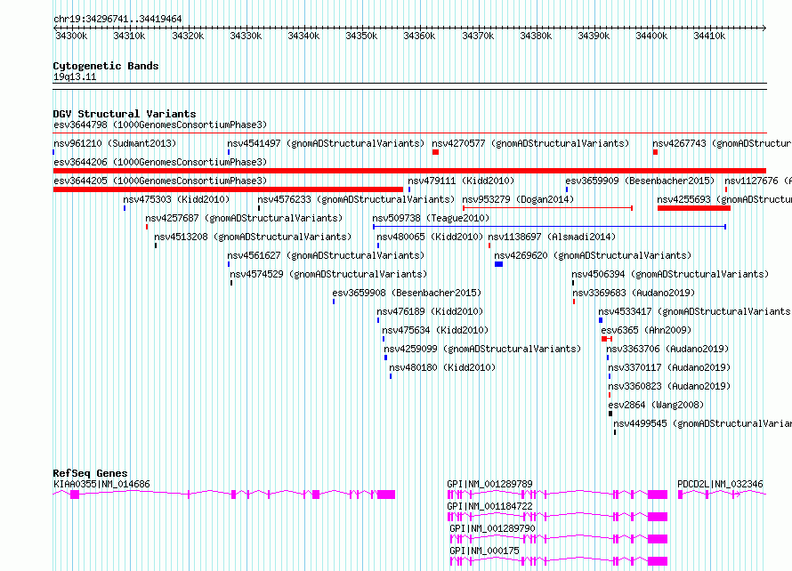Click the nsv4269620 blue variant block
Image resolution: width=792 pixels, height=571 pixels.
(x=498, y=264)
